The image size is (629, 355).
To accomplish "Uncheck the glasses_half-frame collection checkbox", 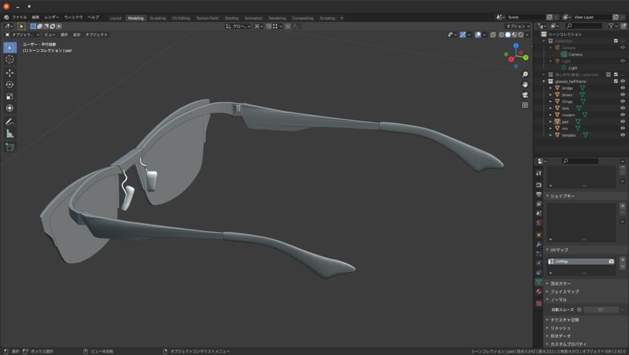I will pyautogui.click(x=615, y=81).
